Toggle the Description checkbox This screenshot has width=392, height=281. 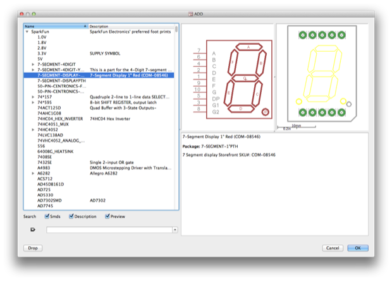click(71, 216)
